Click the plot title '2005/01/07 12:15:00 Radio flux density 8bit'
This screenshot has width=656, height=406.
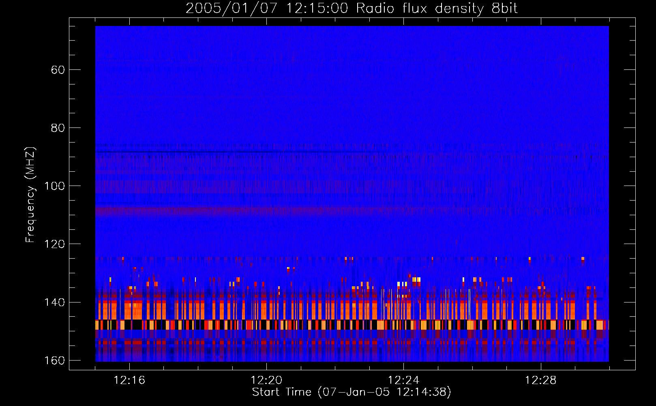[x=352, y=8]
